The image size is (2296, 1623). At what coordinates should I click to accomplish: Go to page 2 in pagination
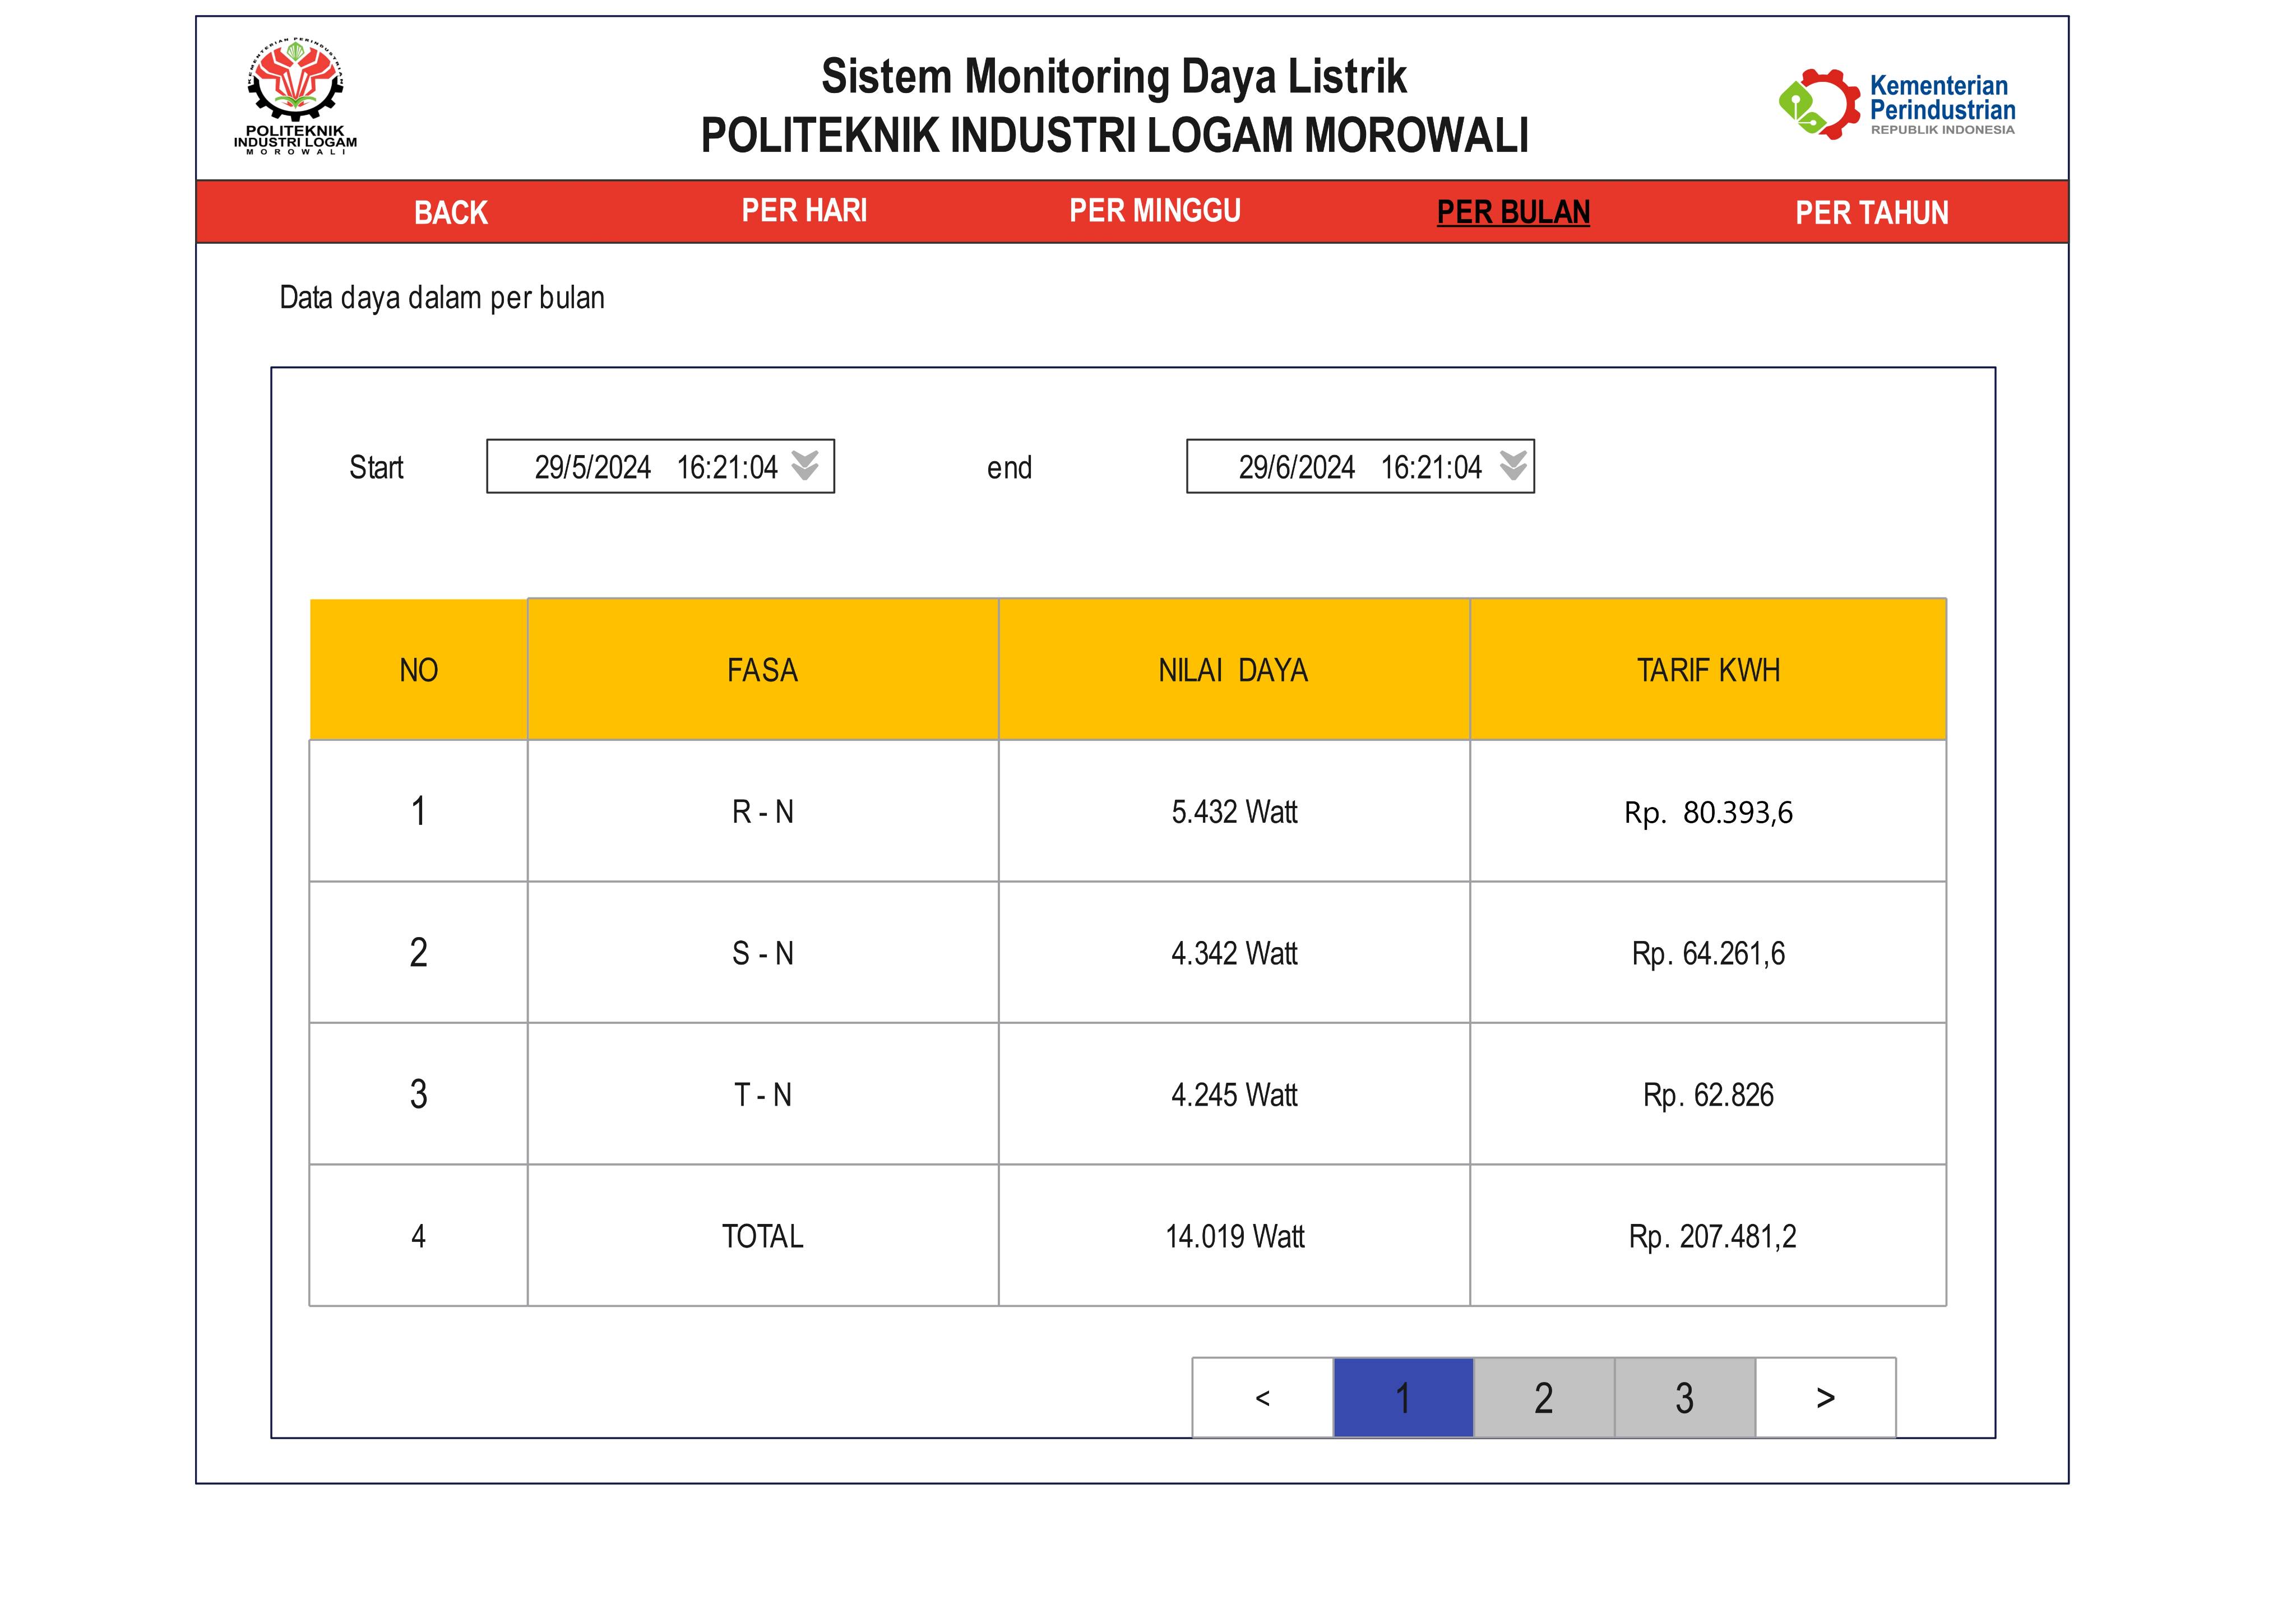click(x=1545, y=1398)
